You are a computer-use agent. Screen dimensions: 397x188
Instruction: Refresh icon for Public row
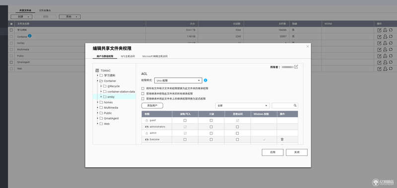[391, 56]
